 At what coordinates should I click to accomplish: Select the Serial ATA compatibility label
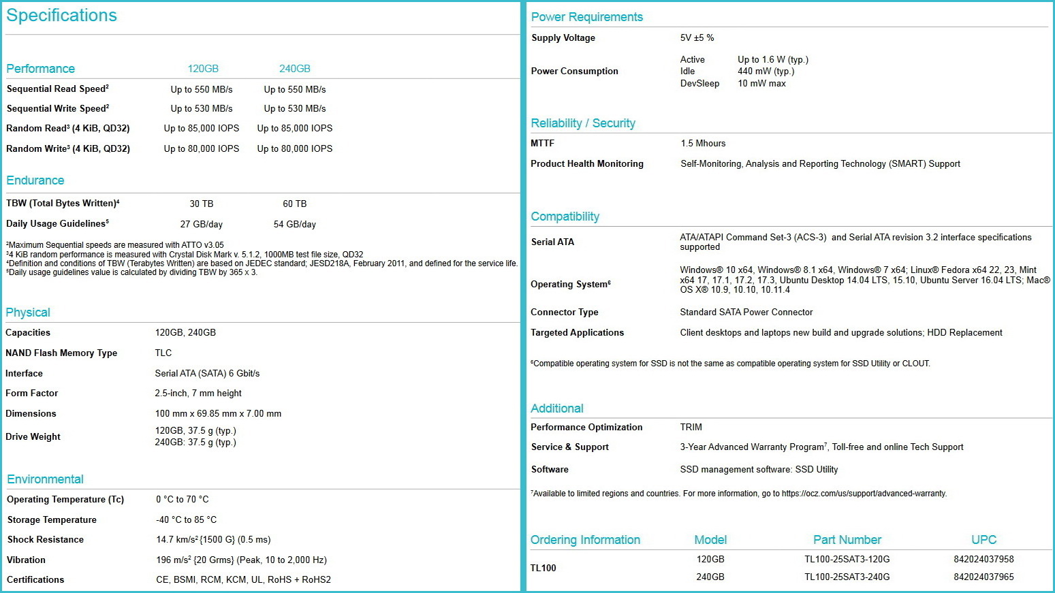(552, 242)
